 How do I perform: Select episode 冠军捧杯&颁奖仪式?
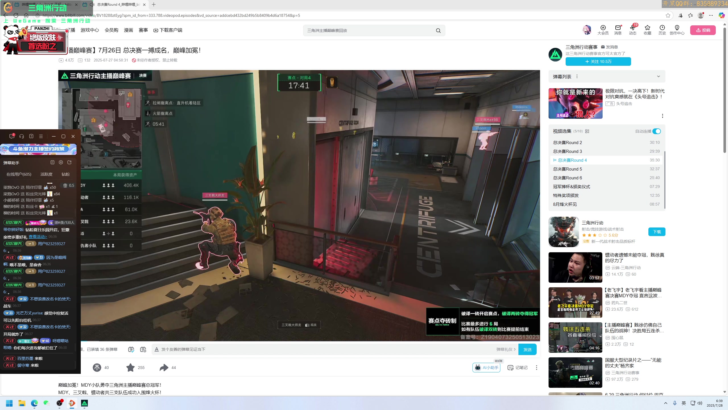[x=606, y=186]
